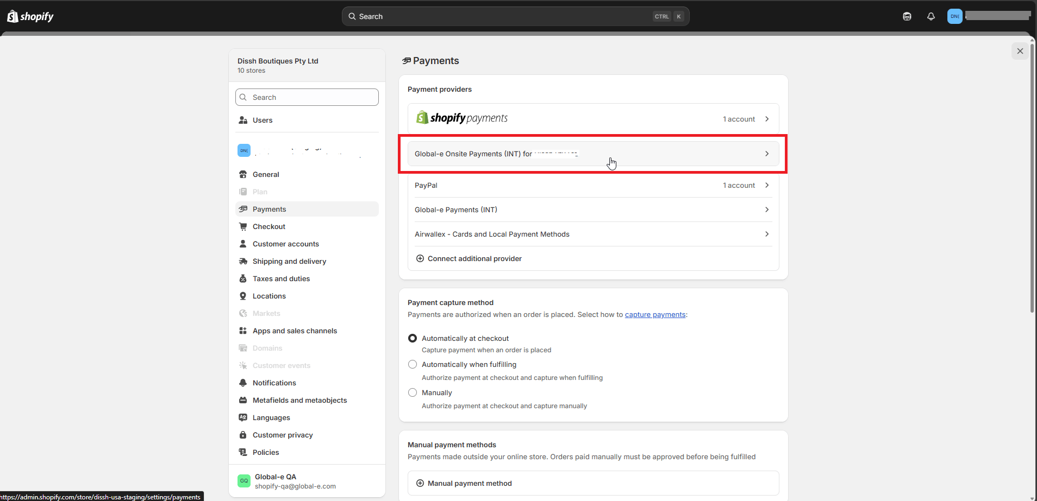Click the Customer privacy lock icon
Viewport: 1037px width, 501px height.
click(243, 435)
